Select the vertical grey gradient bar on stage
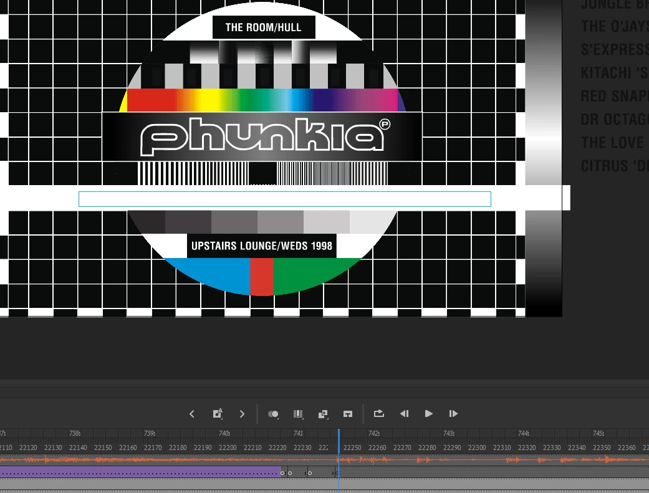The width and height of the screenshot is (649, 493). coord(544,158)
